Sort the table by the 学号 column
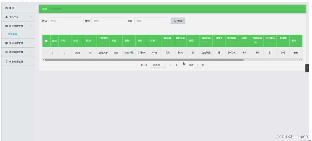The width and height of the screenshot is (312, 141). click(67, 41)
